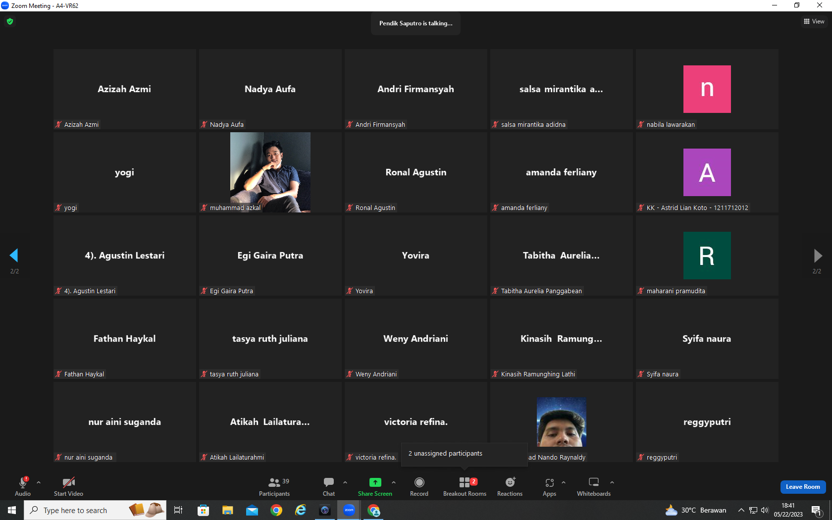Click the green Share Screen icon
Viewport: 832px width, 520px height.
pos(375,482)
